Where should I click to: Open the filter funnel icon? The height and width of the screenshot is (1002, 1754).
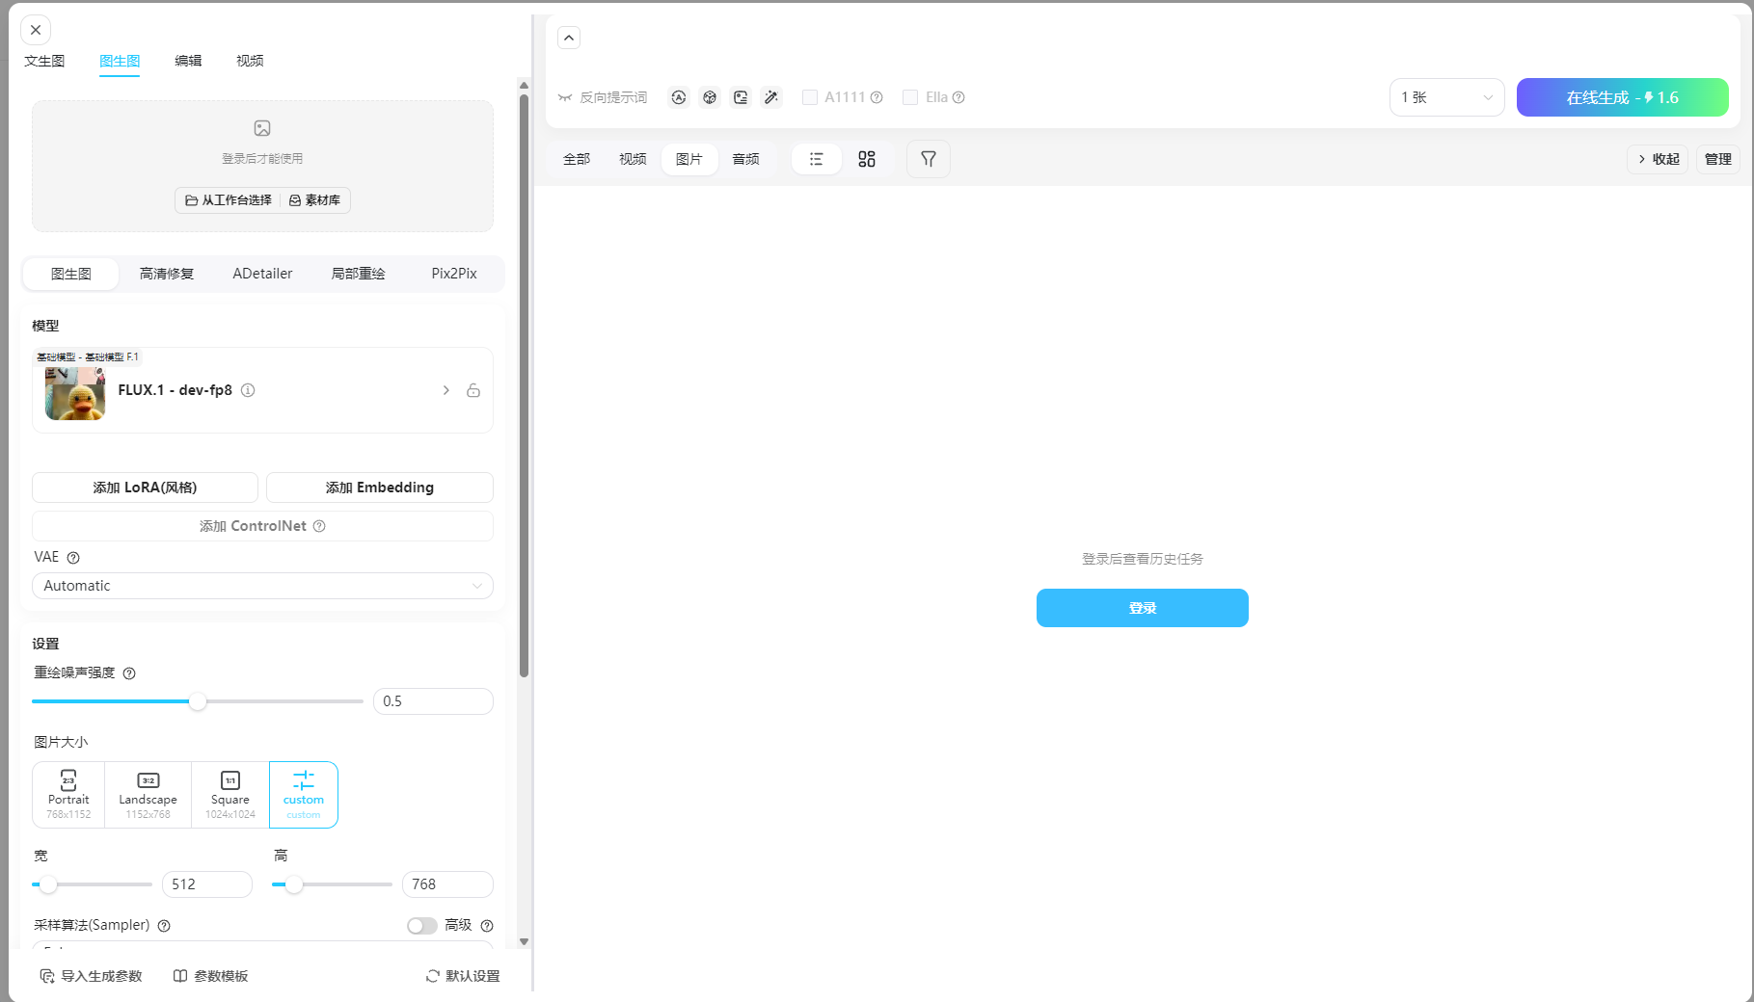point(928,159)
